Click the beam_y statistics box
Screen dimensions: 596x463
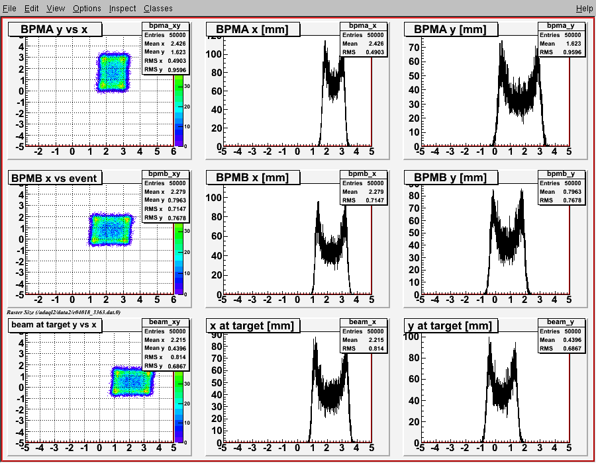click(561, 335)
